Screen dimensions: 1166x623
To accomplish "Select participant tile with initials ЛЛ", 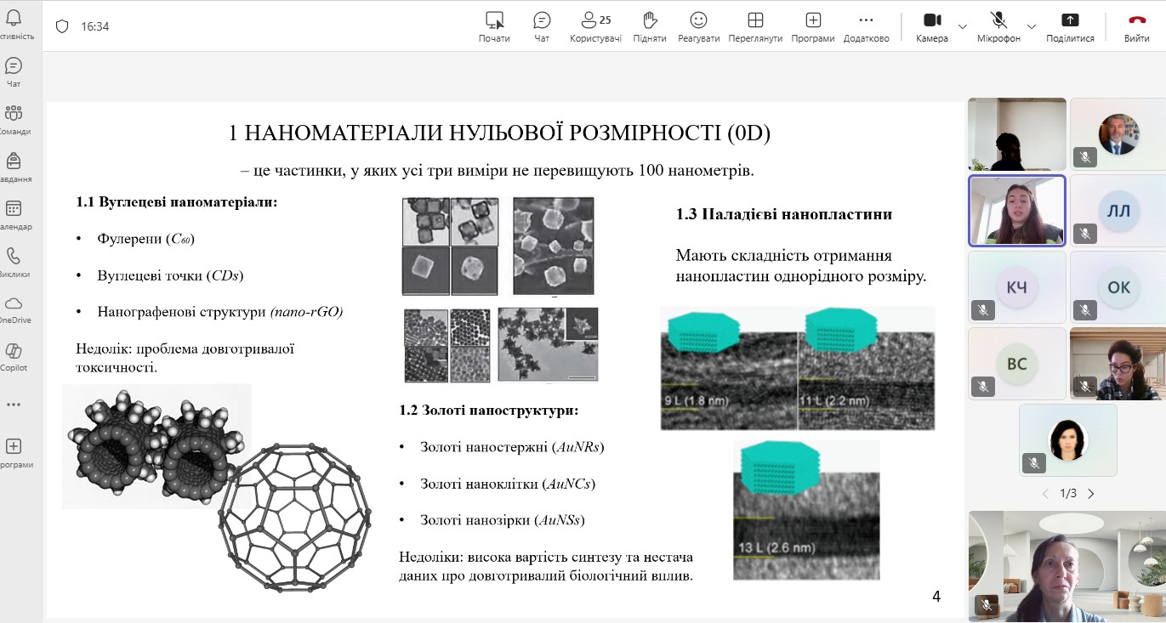I will 1118,211.
